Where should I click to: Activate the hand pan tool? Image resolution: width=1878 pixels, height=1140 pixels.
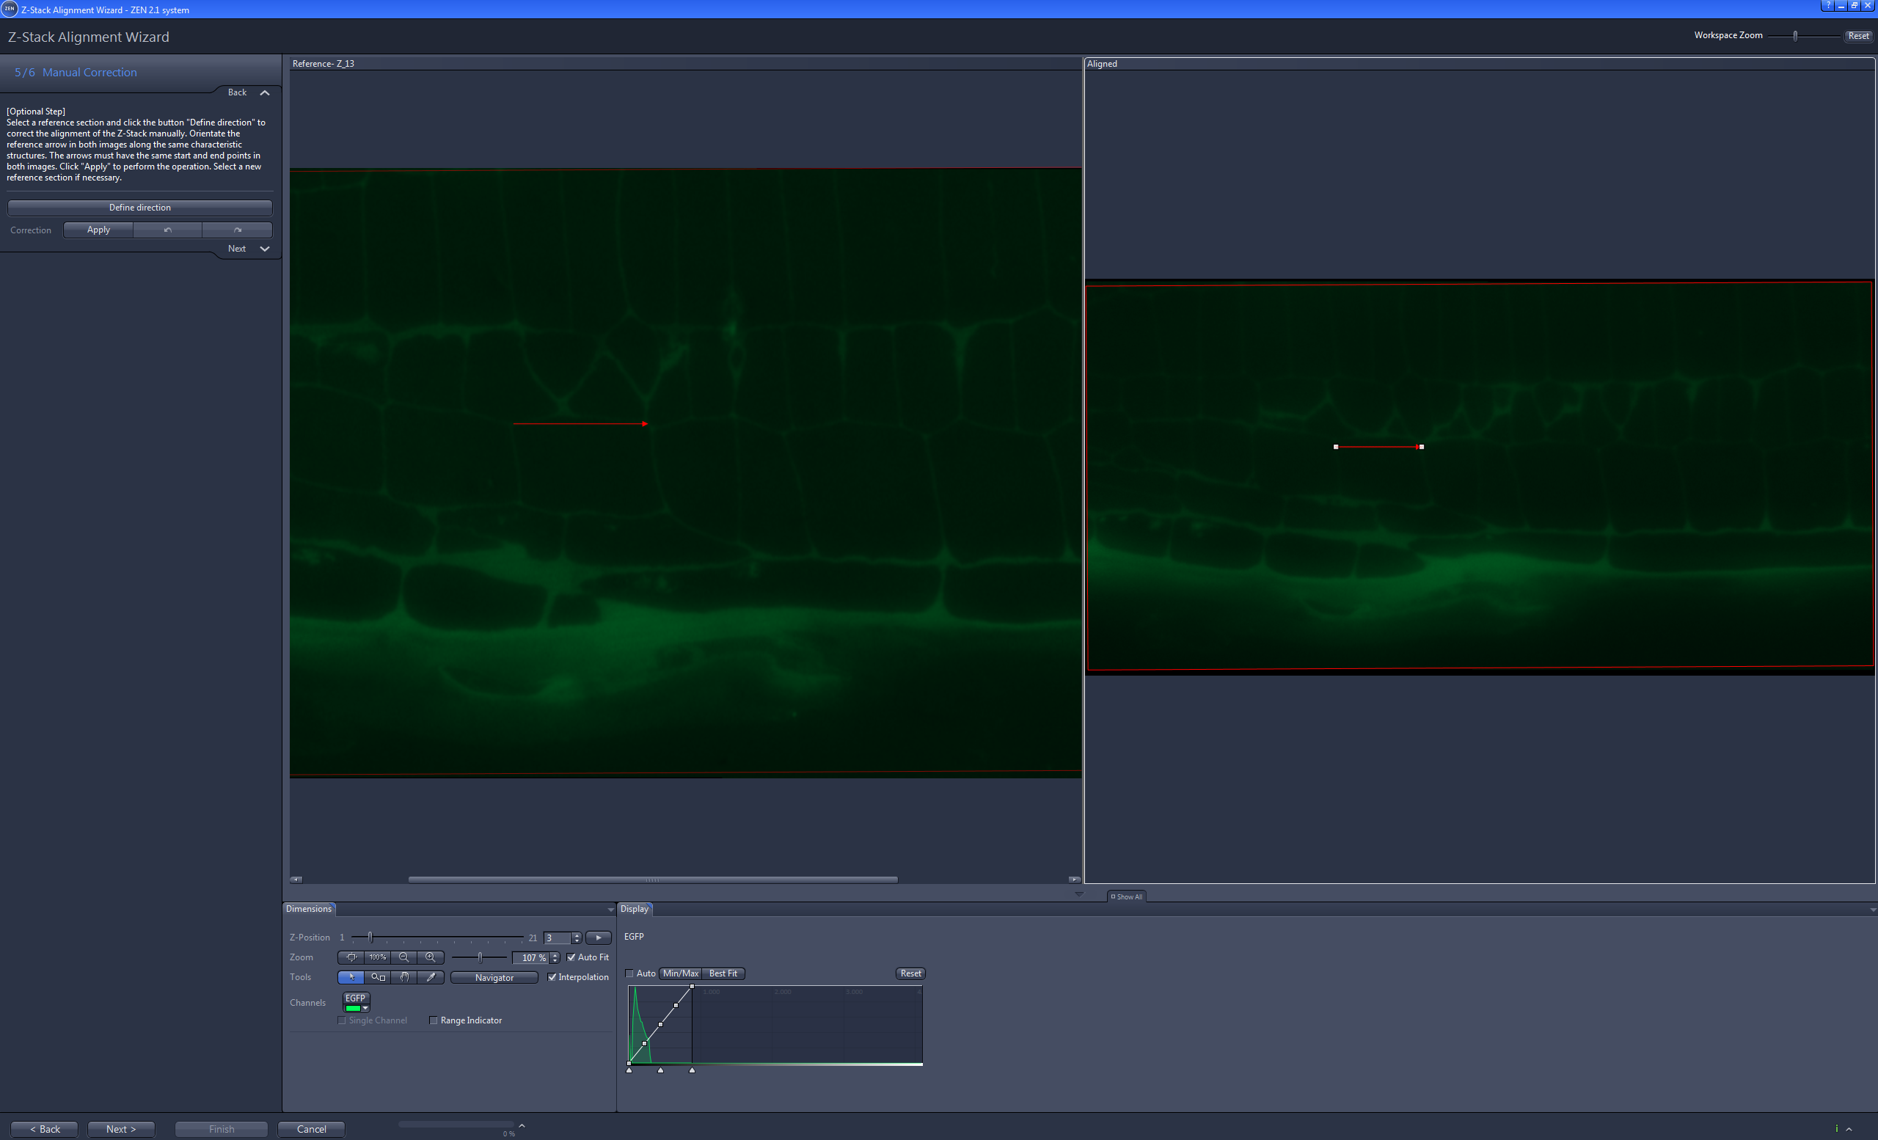[404, 978]
